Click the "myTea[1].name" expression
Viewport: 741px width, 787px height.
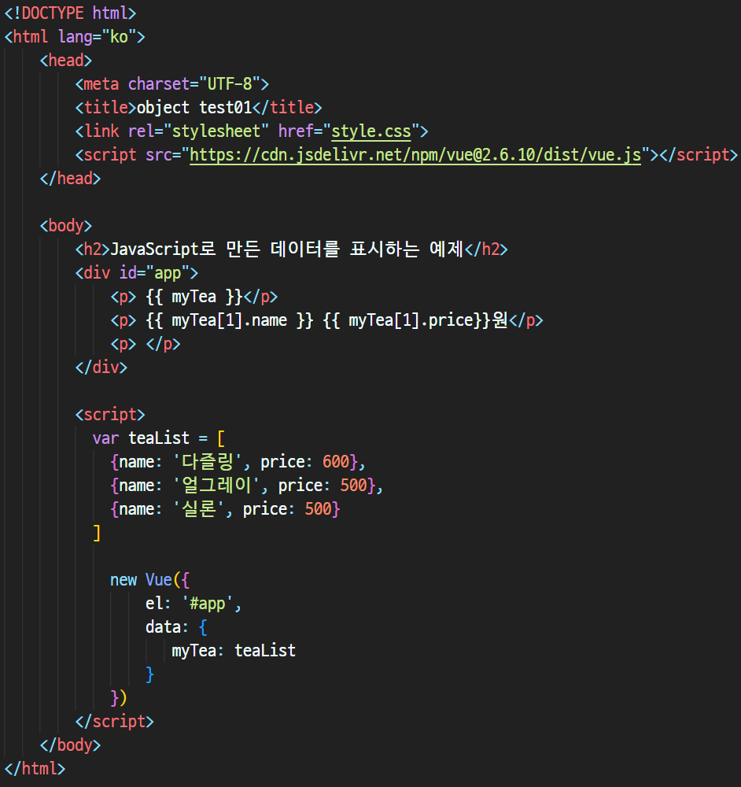tap(229, 320)
